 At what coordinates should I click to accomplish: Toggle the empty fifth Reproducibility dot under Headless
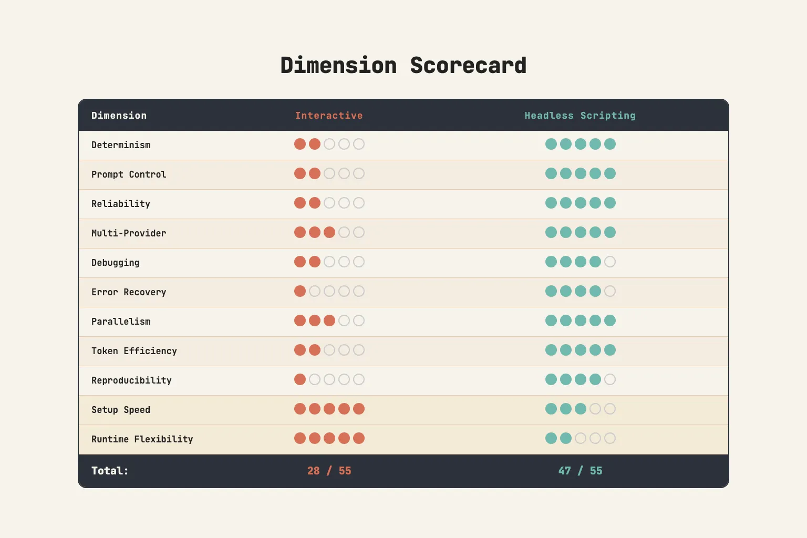pyautogui.click(x=609, y=379)
